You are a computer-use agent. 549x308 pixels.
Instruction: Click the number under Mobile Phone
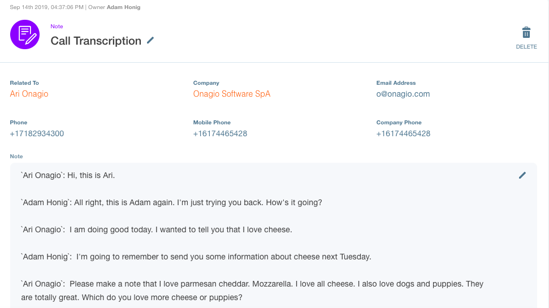[x=221, y=133]
